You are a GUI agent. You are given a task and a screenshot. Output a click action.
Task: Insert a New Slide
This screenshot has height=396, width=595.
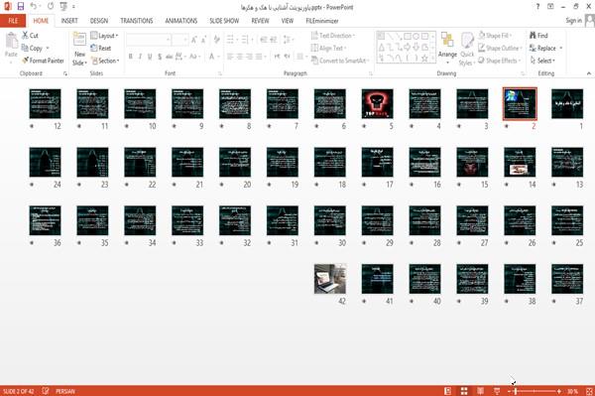coord(79,49)
